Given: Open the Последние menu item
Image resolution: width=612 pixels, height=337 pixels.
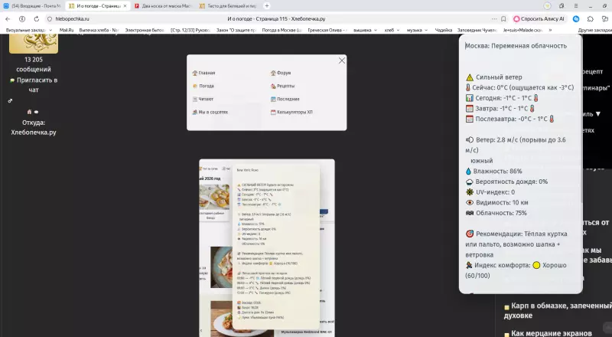Looking at the screenshot, I should click(x=288, y=99).
